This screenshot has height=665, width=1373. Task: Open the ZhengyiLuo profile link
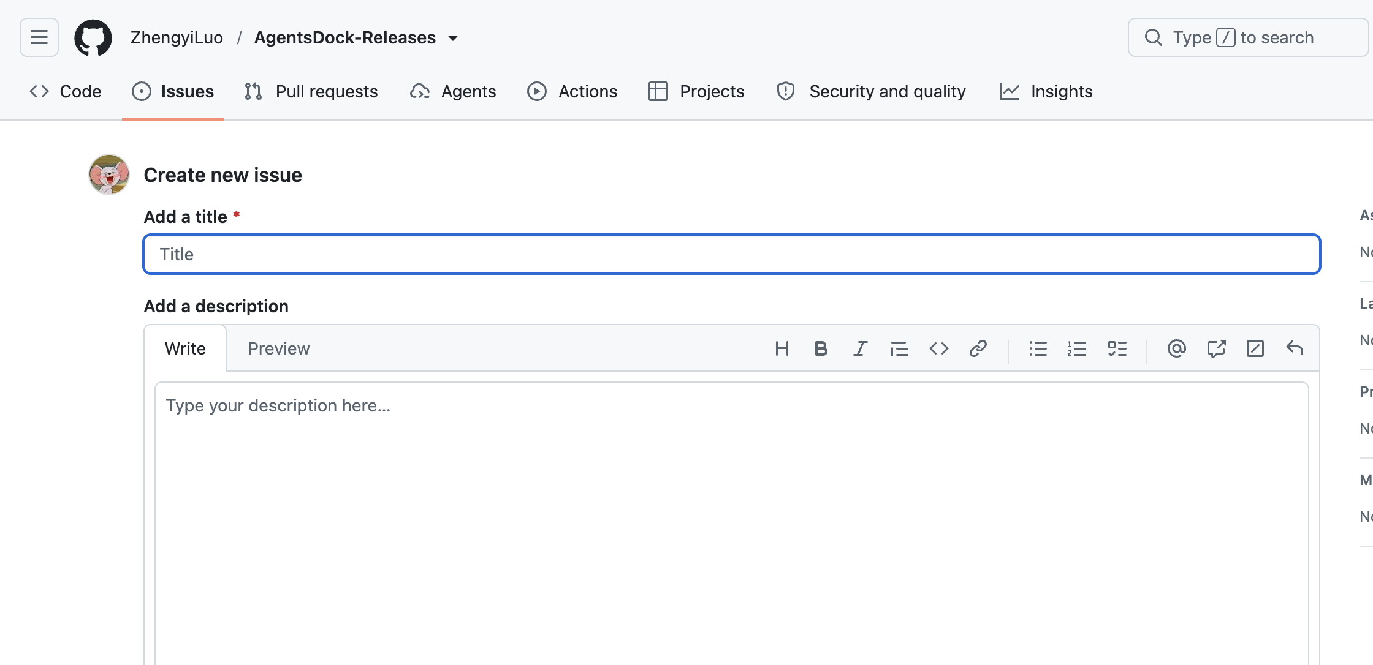click(x=177, y=37)
